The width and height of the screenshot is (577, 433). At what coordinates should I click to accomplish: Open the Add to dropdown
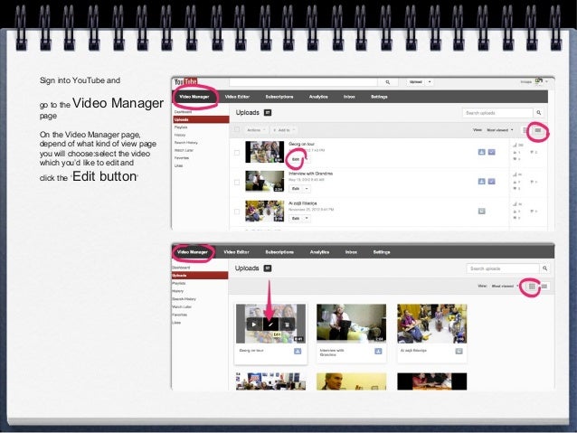coord(284,130)
